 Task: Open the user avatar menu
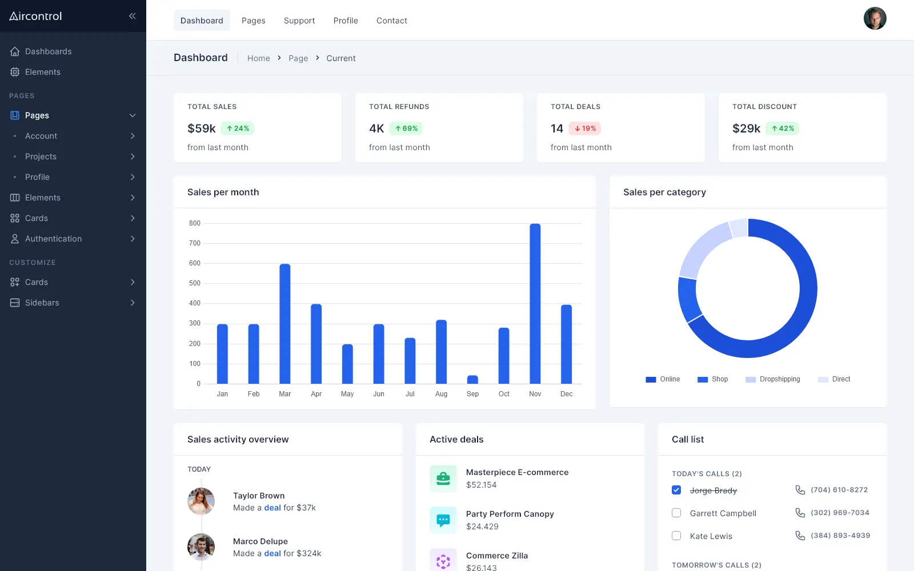(x=875, y=18)
